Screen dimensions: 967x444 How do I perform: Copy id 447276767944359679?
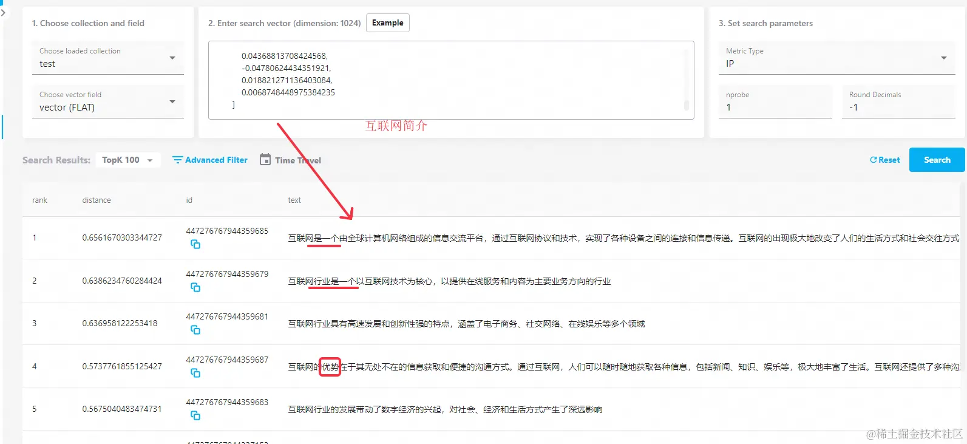click(x=195, y=287)
